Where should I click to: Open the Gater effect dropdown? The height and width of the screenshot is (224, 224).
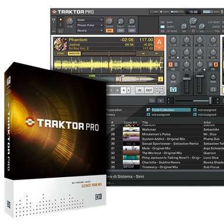(90, 20)
